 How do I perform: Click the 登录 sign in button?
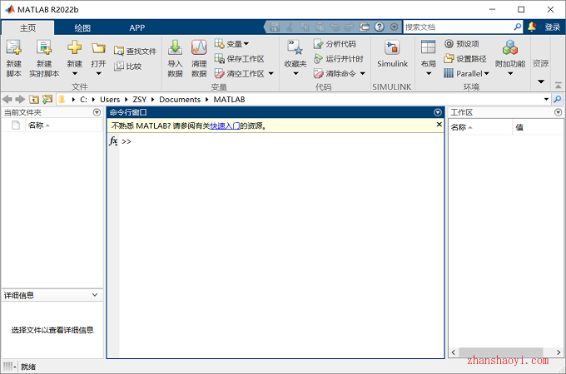(x=553, y=27)
